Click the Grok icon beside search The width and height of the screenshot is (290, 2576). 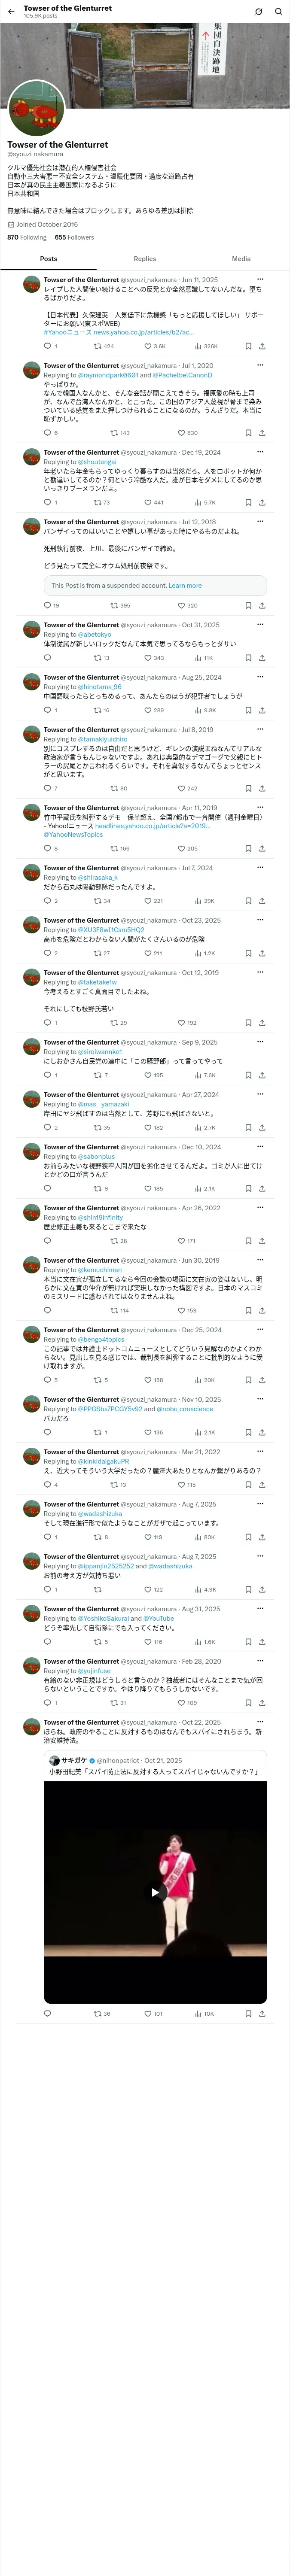[258, 11]
